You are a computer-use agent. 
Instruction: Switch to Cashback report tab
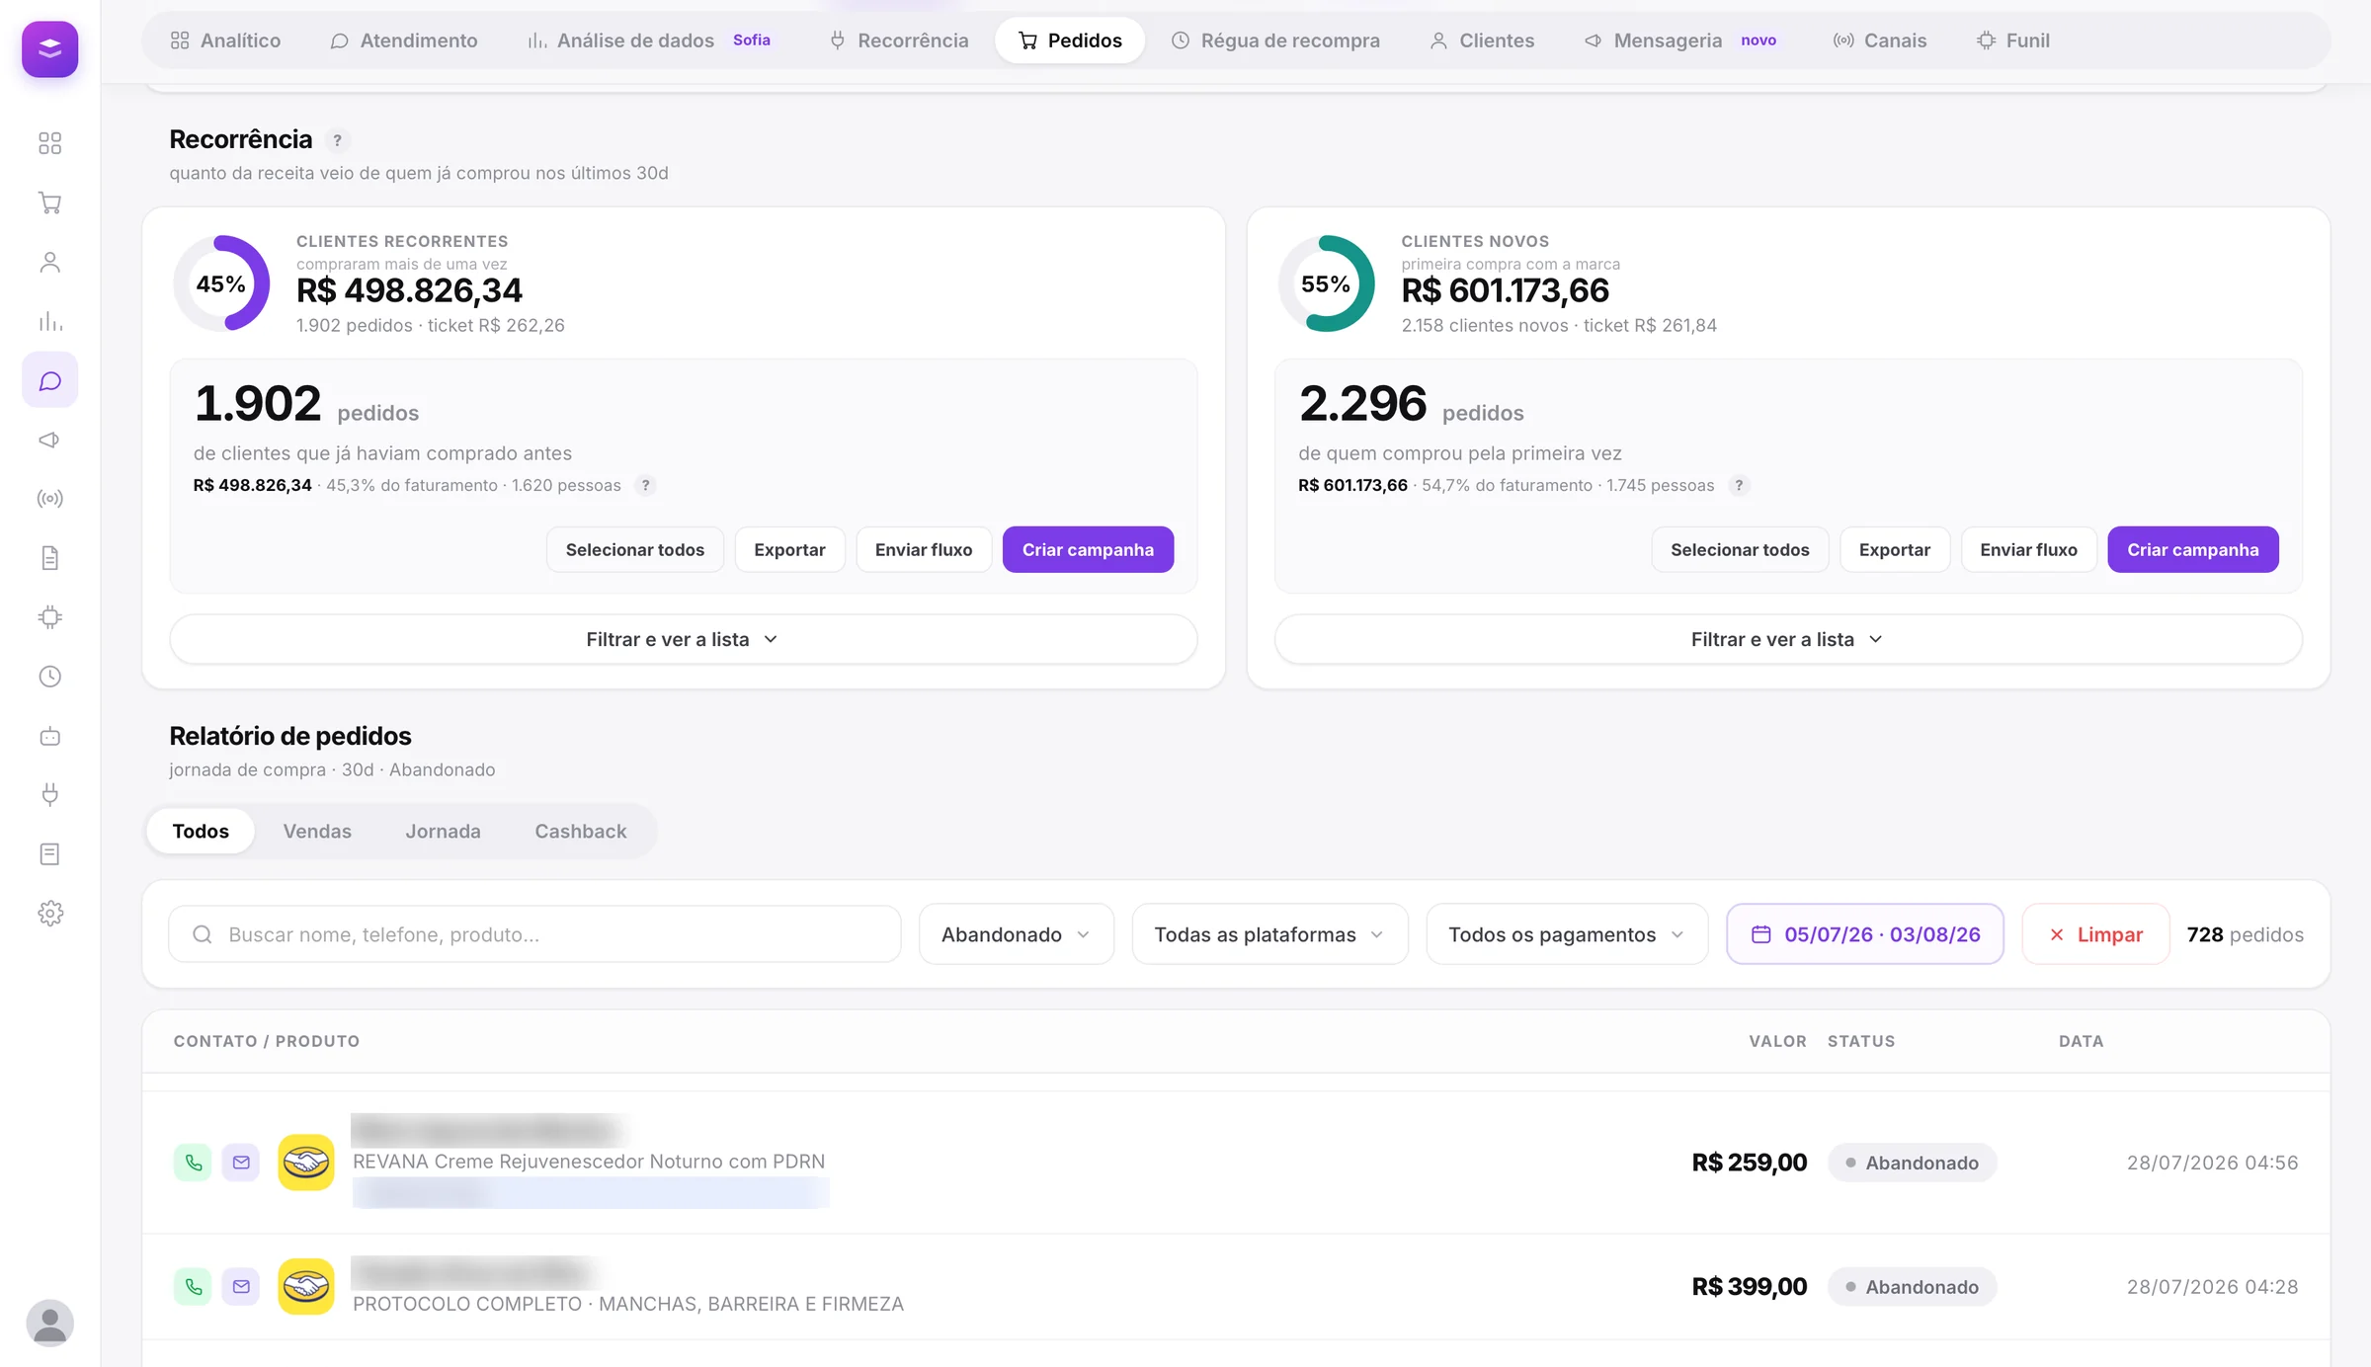tap(581, 832)
